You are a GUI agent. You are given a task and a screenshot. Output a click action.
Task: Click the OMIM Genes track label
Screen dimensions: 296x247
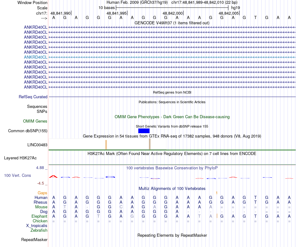coord(35,121)
